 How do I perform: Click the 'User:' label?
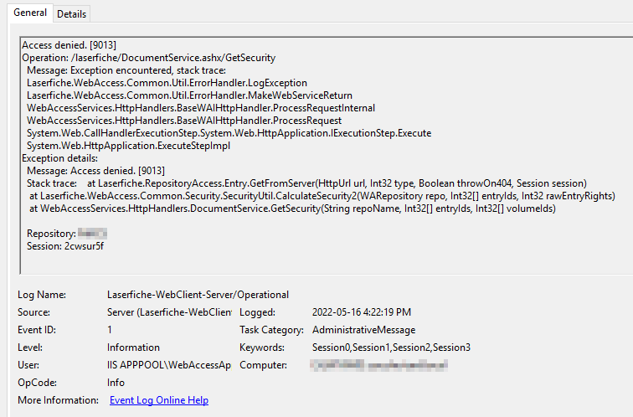point(28,365)
